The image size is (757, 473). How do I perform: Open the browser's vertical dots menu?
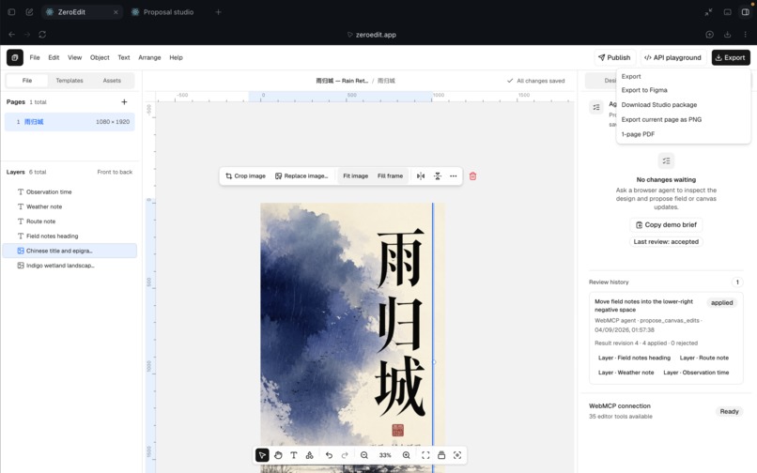click(x=746, y=35)
